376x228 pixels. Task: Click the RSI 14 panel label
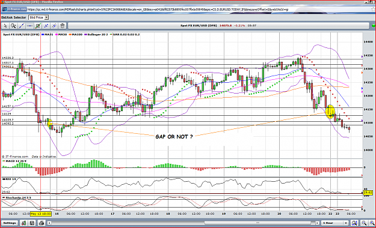(9, 179)
